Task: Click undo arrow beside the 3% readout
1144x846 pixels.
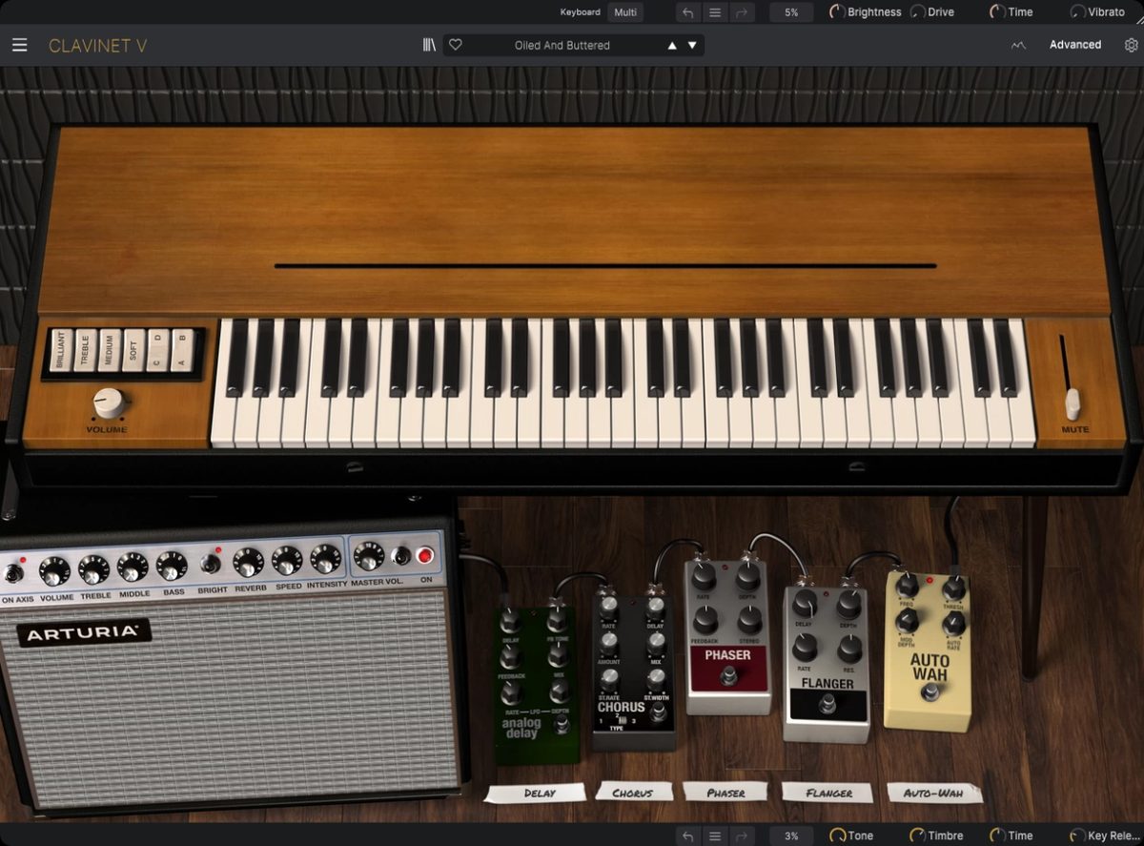Action: (687, 836)
